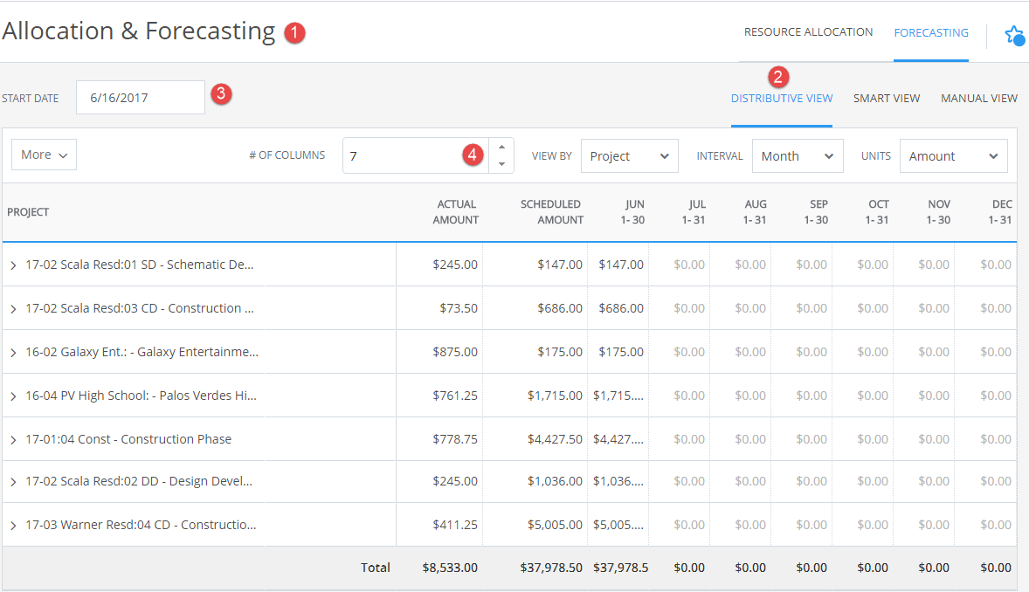This screenshot has height=592, width=1029.
Task: Expand the 16-04 PV High School project row
Action: coord(12,395)
